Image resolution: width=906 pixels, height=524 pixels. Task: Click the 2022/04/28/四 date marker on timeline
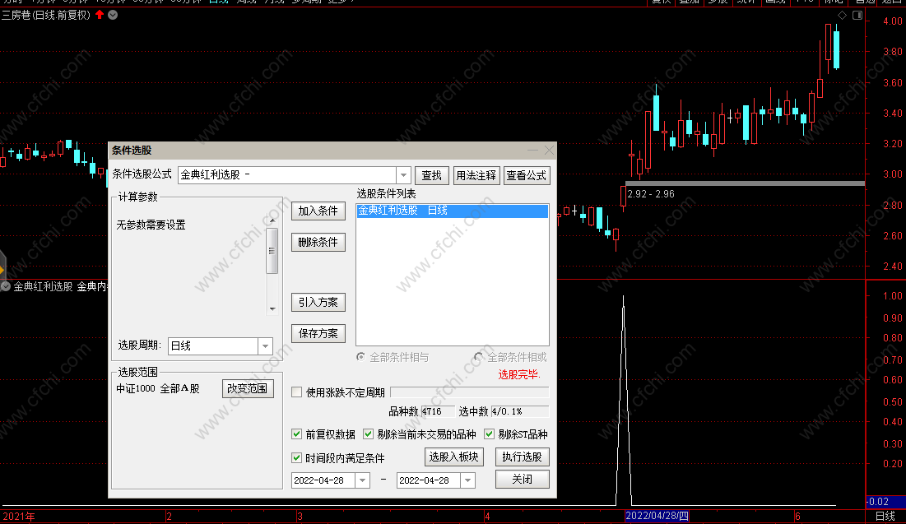click(x=657, y=516)
